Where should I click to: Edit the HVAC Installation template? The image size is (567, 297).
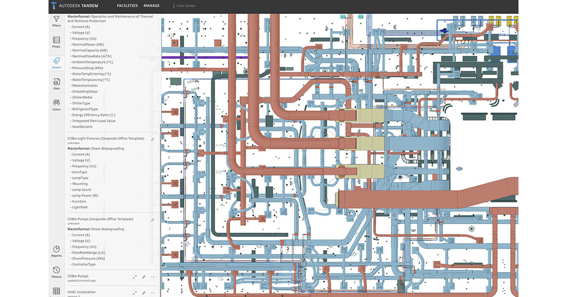click(x=144, y=292)
